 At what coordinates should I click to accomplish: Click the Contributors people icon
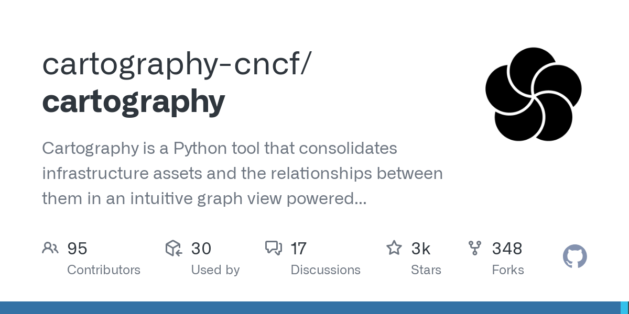coord(50,248)
